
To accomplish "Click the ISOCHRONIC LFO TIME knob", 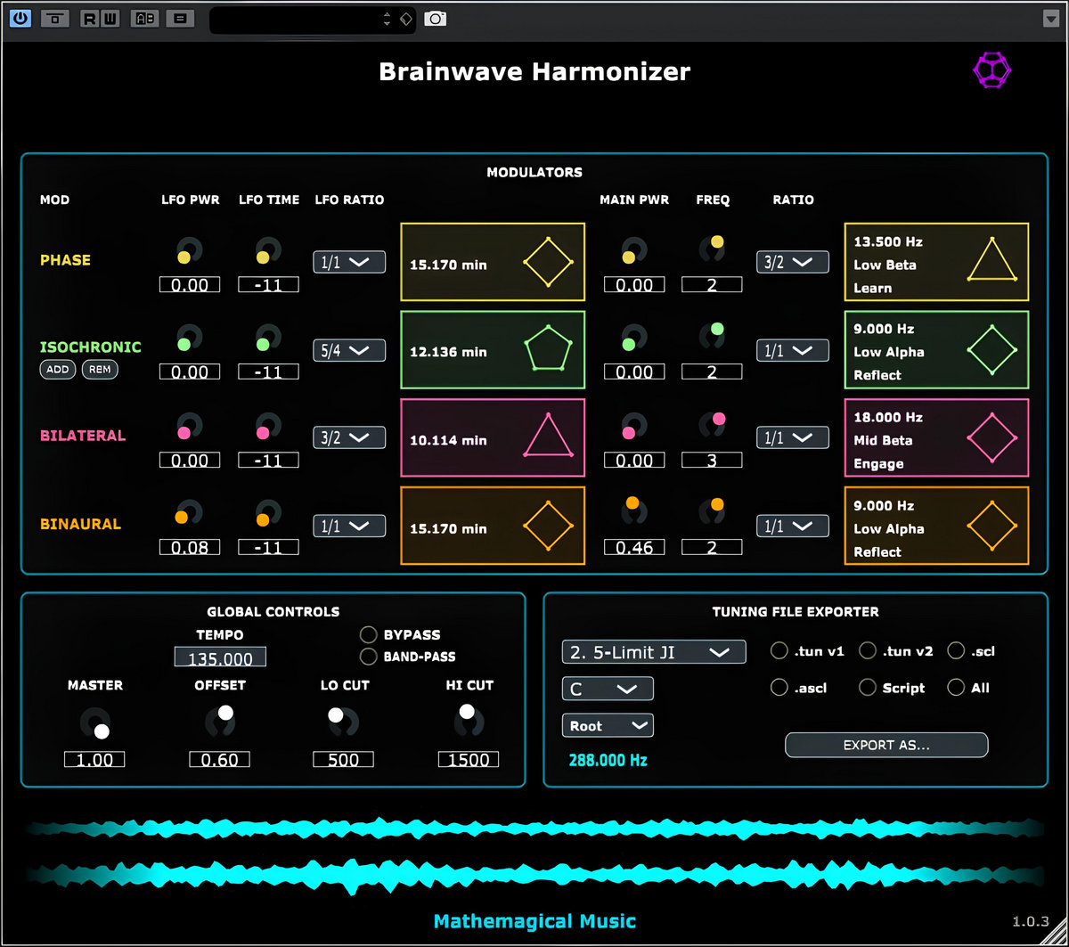I will pos(267,339).
